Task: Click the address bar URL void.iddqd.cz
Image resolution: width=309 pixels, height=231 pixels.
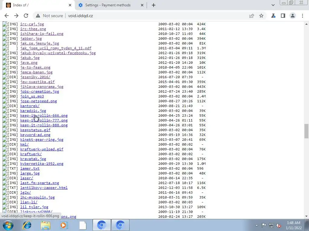Action: coord(80,16)
